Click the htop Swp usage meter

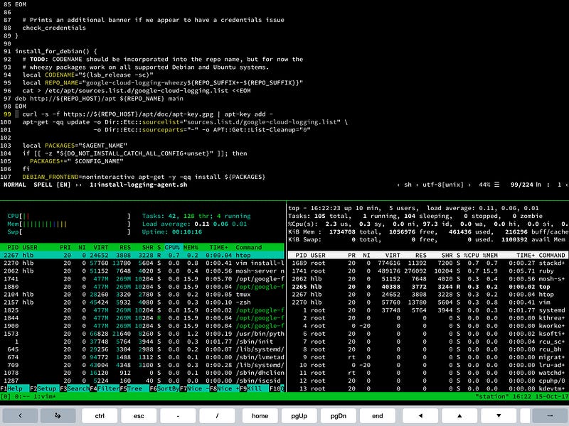click(x=69, y=232)
